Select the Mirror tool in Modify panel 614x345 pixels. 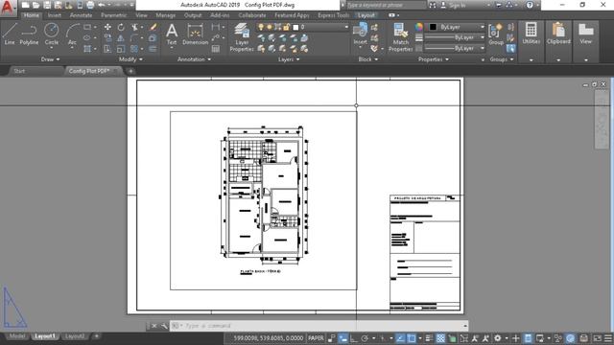coord(121,38)
